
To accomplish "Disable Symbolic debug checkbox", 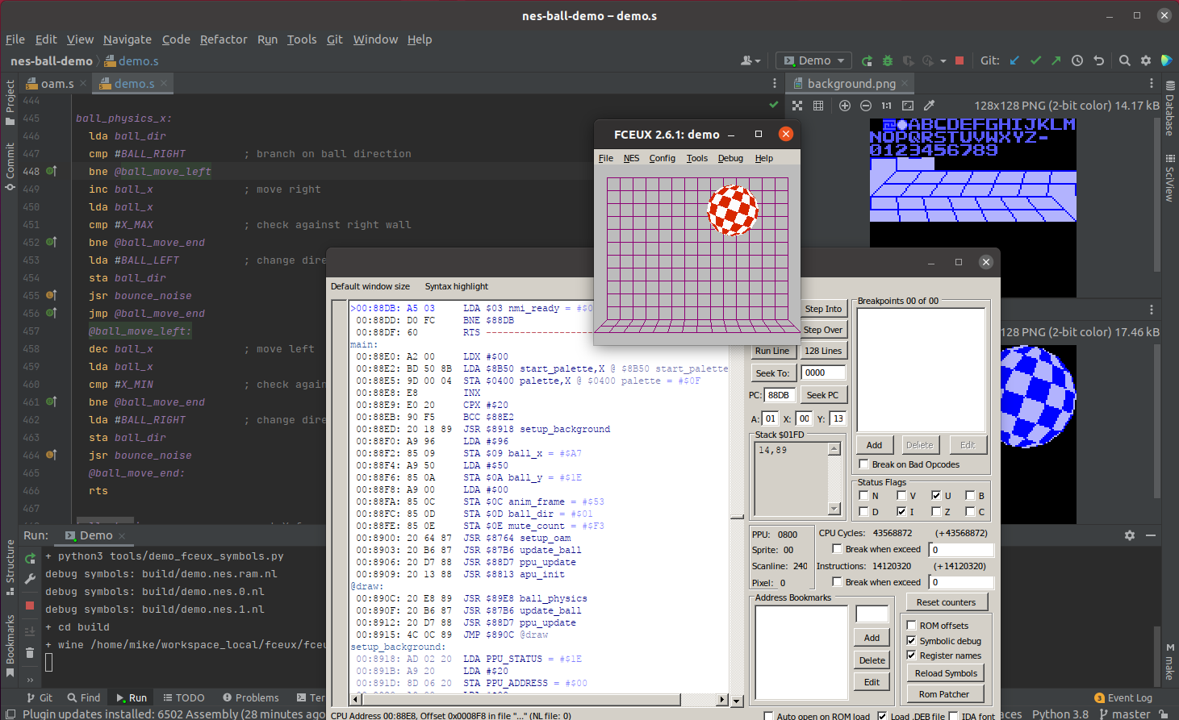I will (x=911, y=641).
